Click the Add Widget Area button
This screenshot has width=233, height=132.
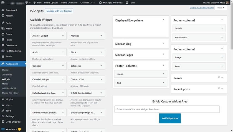(x=170, y=118)
